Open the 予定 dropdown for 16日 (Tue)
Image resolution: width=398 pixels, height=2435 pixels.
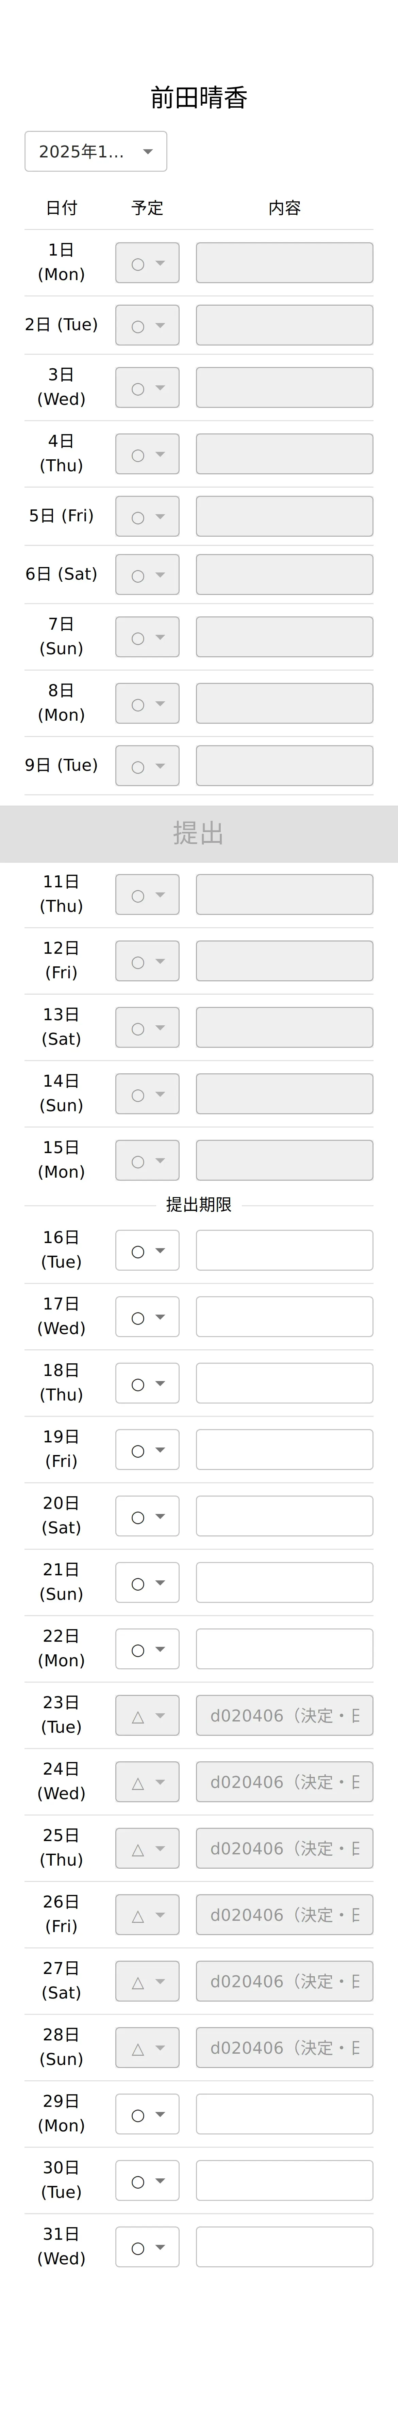click(147, 1251)
